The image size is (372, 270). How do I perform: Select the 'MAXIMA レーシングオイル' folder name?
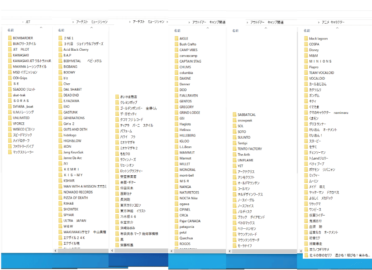pyautogui.click(x=30, y=67)
